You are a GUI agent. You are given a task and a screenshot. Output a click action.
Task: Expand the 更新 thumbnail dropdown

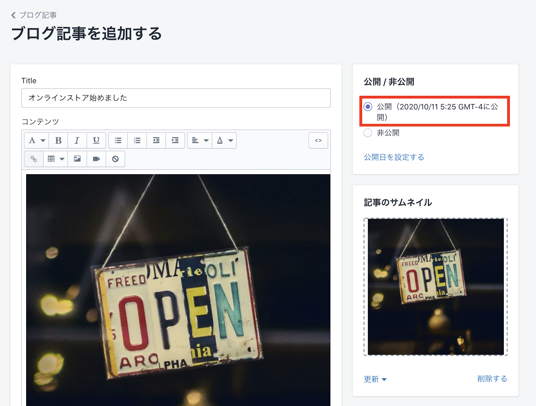point(375,379)
